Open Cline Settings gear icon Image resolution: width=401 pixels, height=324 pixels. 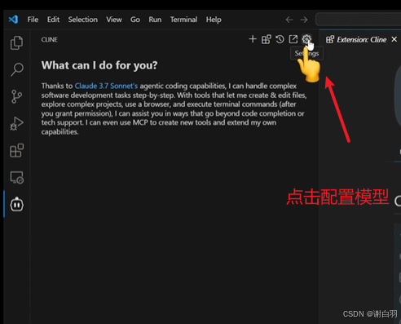tap(306, 39)
